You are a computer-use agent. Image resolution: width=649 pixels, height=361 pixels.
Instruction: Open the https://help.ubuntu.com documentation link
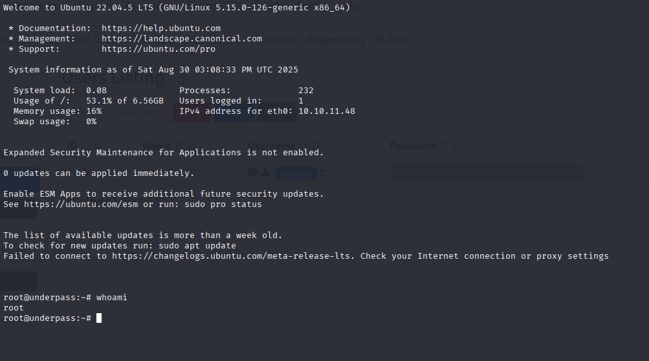161,28
